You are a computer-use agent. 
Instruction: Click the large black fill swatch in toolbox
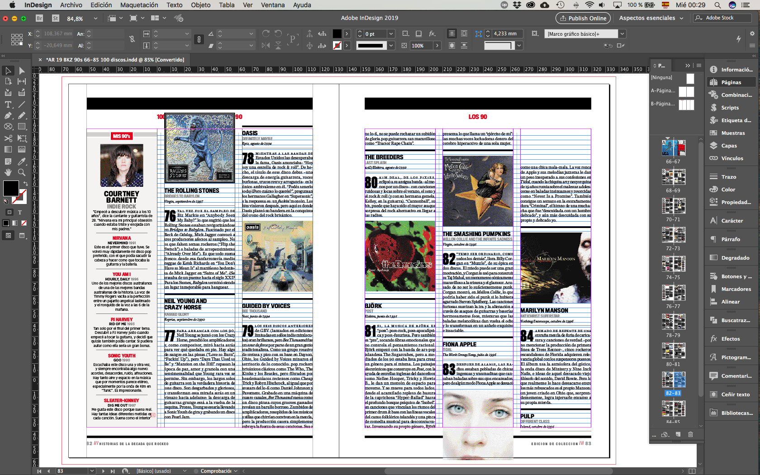11,188
